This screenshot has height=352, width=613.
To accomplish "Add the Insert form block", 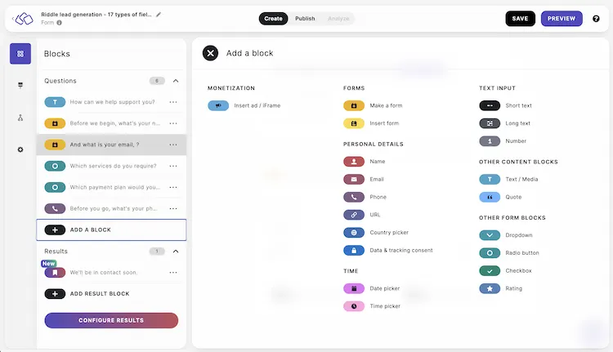I will pyautogui.click(x=371, y=123).
